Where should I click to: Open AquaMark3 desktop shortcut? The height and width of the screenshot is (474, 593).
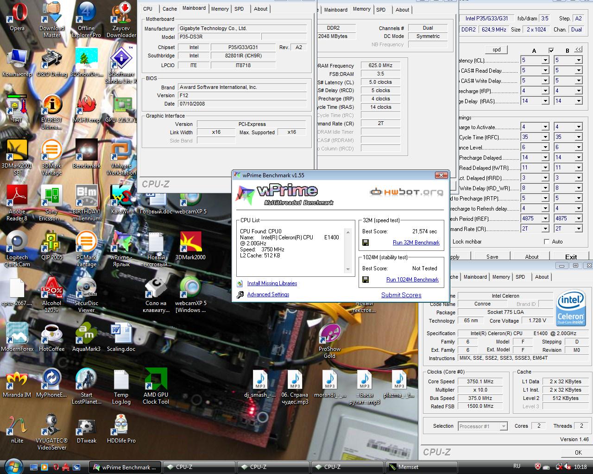point(86,337)
